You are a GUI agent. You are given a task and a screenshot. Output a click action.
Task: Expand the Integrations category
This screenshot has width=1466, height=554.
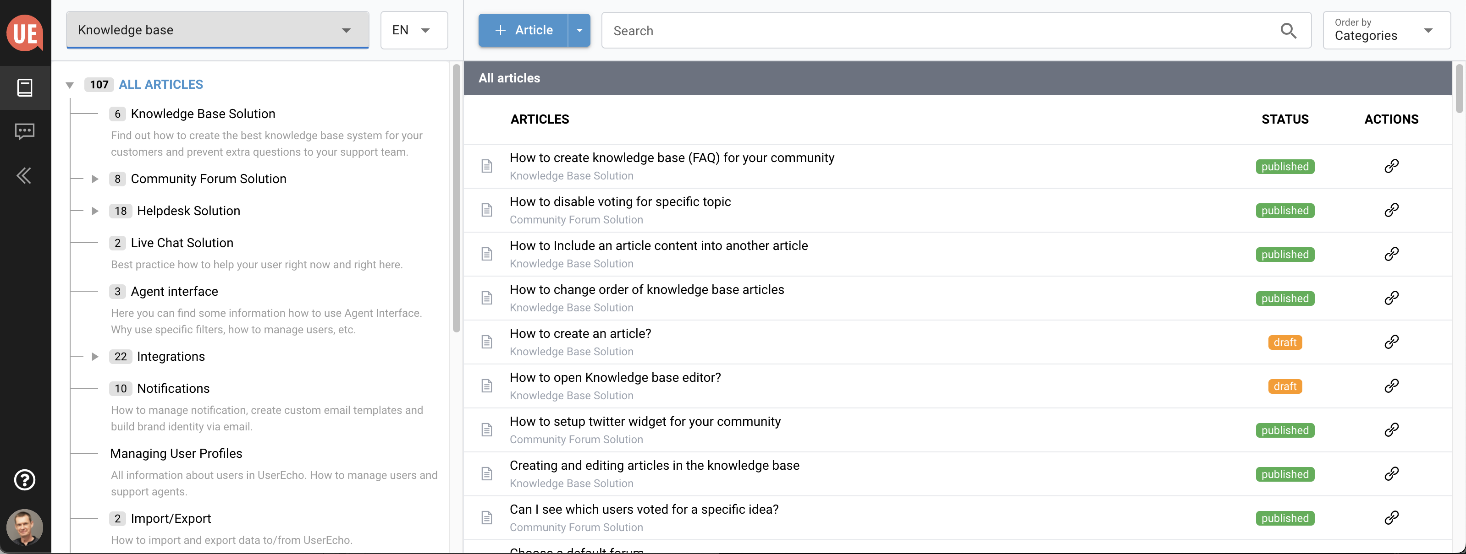tap(95, 356)
